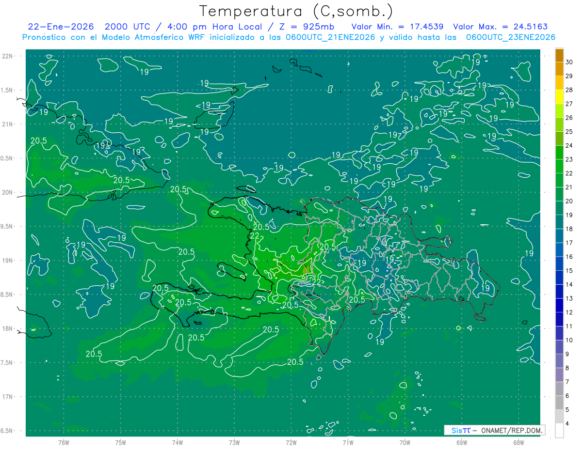Click the purple swatch between 7 and 8
Screen dimensions: 582x449
point(559,375)
